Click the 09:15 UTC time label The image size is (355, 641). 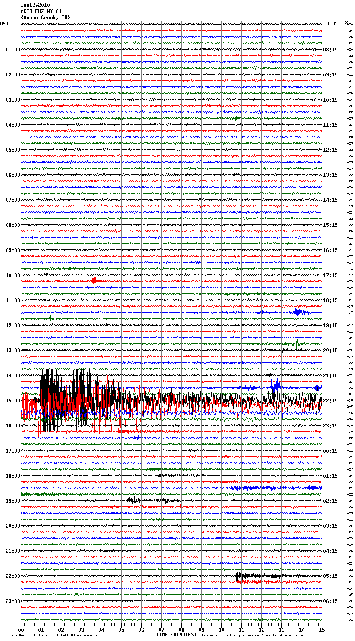tap(330, 75)
